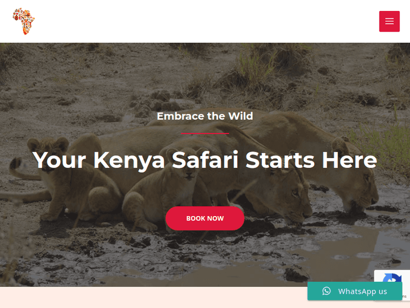Open the WhatsApp us chat button
The width and height of the screenshot is (410, 308).
point(355,291)
